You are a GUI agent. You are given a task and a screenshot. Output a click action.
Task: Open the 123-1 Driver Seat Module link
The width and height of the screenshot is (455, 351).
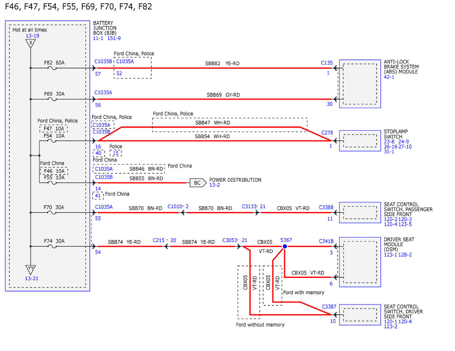click(390, 254)
